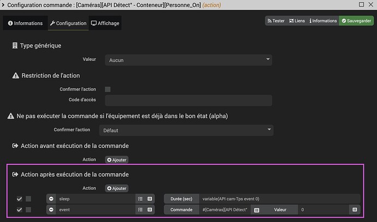Tick the second checkbox on event row
Screen dimensions: 377x222
pyautogui.click(x=28, y=209)
